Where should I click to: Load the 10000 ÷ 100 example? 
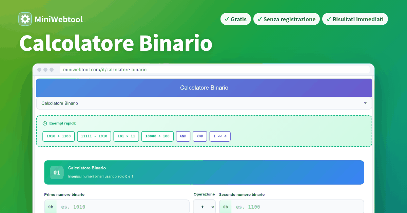[x=157, y=136]
